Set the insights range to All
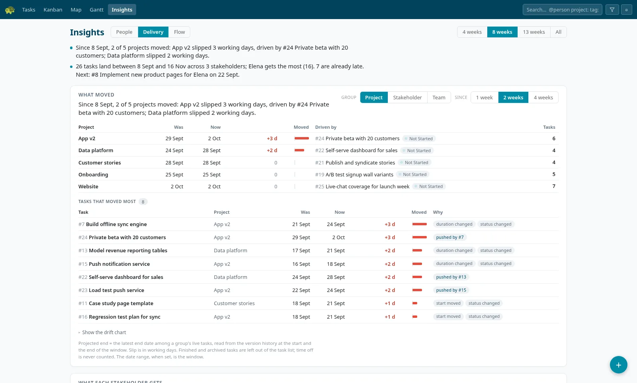The width and height of the screenshot is (637, 383). pyautogui.click(x=559, y=32)
